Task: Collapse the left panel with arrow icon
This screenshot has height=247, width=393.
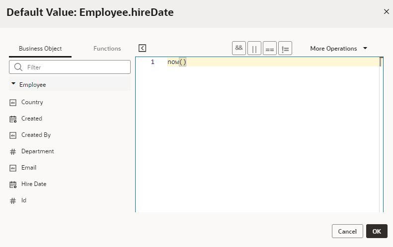Action: [142, 48]
